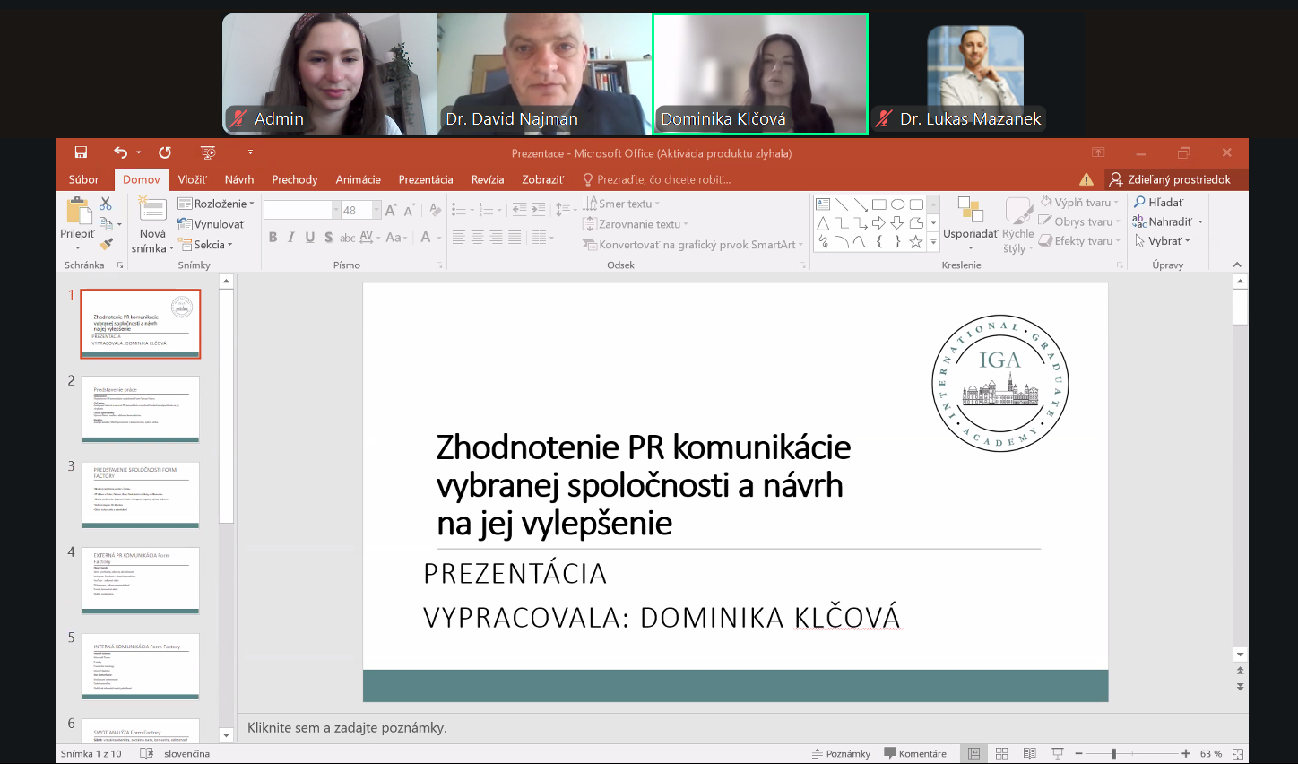1298x764 pixels.
Task: Click the zoom slider handle
Action: click(1114, 753)
